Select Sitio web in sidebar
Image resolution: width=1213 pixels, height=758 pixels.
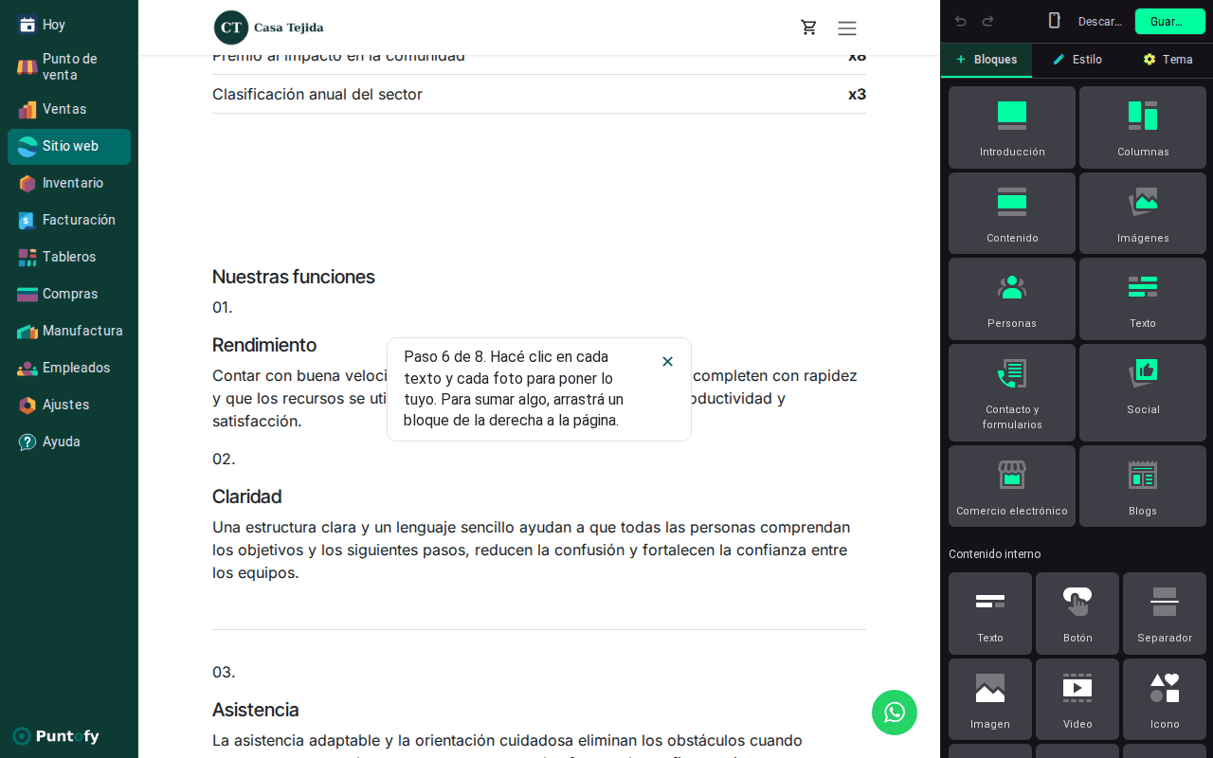(69, 146)
